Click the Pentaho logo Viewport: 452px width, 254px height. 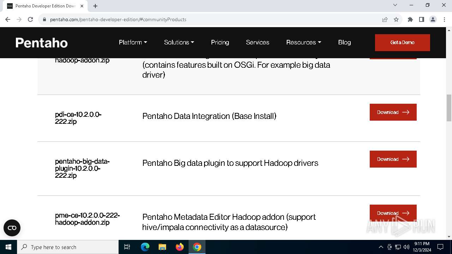click(x=42, y=43)
